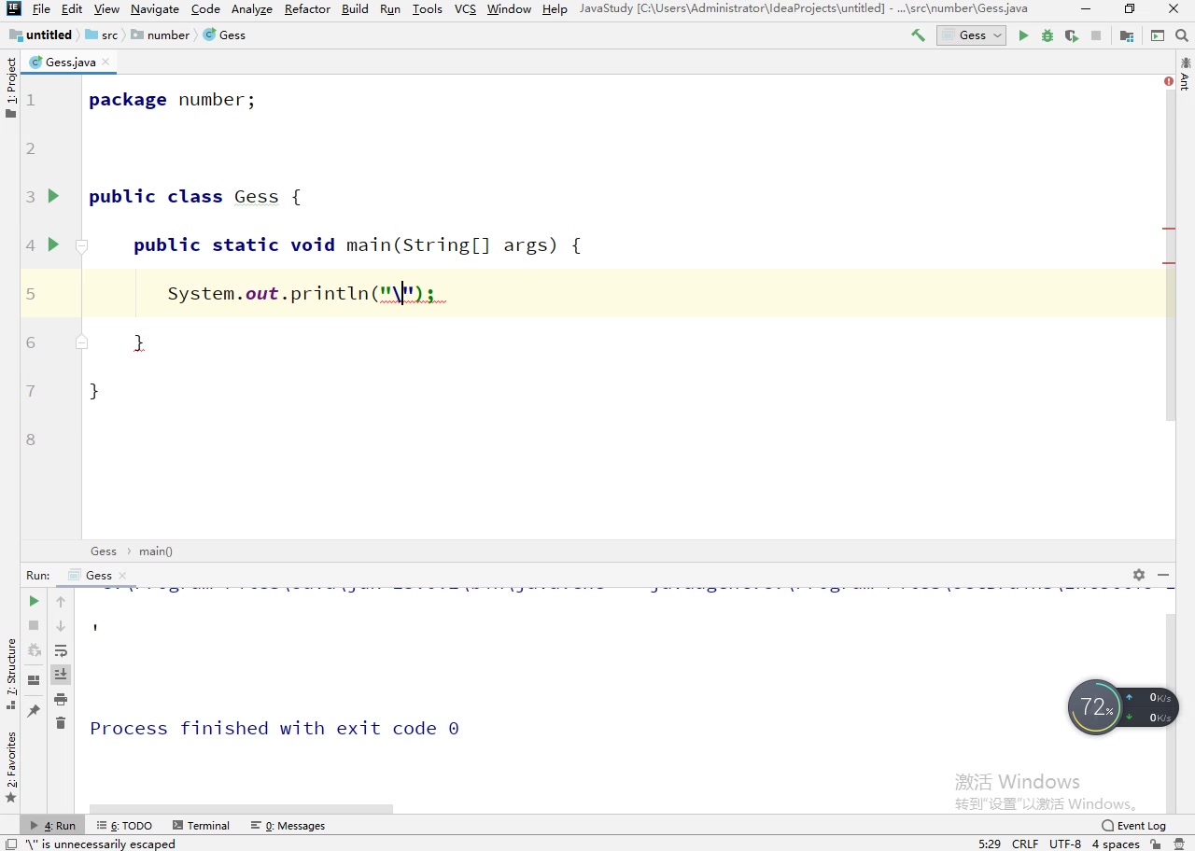Toggle the Z: Structure tool window
1195x851 pixels.
(x=11, y=674)
